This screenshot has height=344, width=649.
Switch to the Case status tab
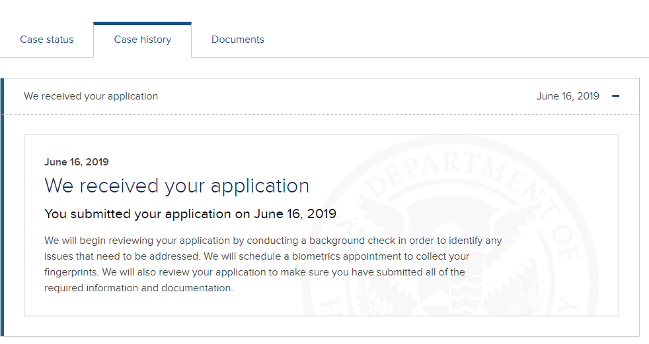tap(47, 40)
